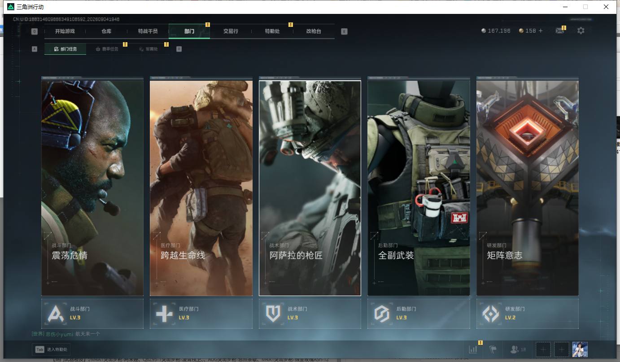
Task: Click the second empty squad slot plus
Action: pyautogui.click(x=562, y=349)
